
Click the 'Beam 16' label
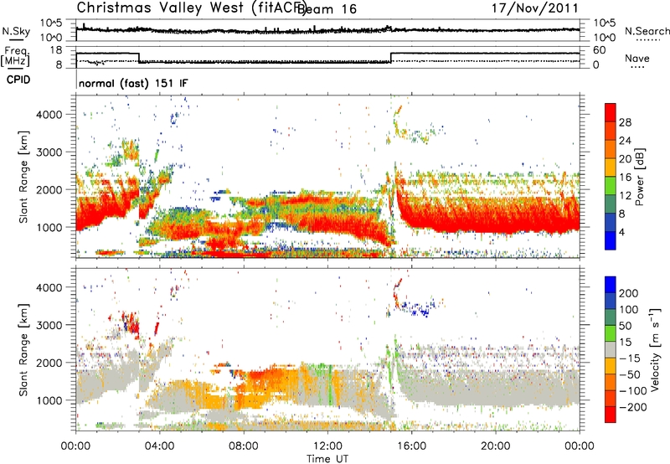(x=327, y=8)
